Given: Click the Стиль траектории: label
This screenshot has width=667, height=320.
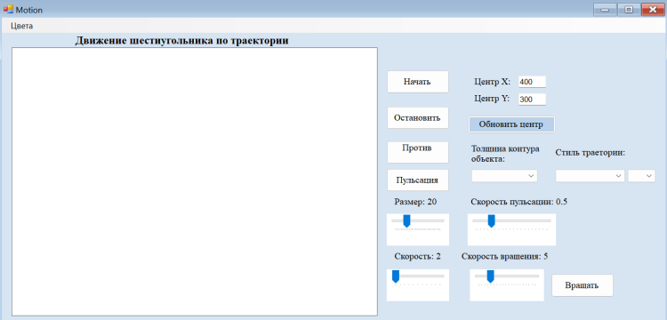Looking at the screenshot, I should (x=591, y=153).
